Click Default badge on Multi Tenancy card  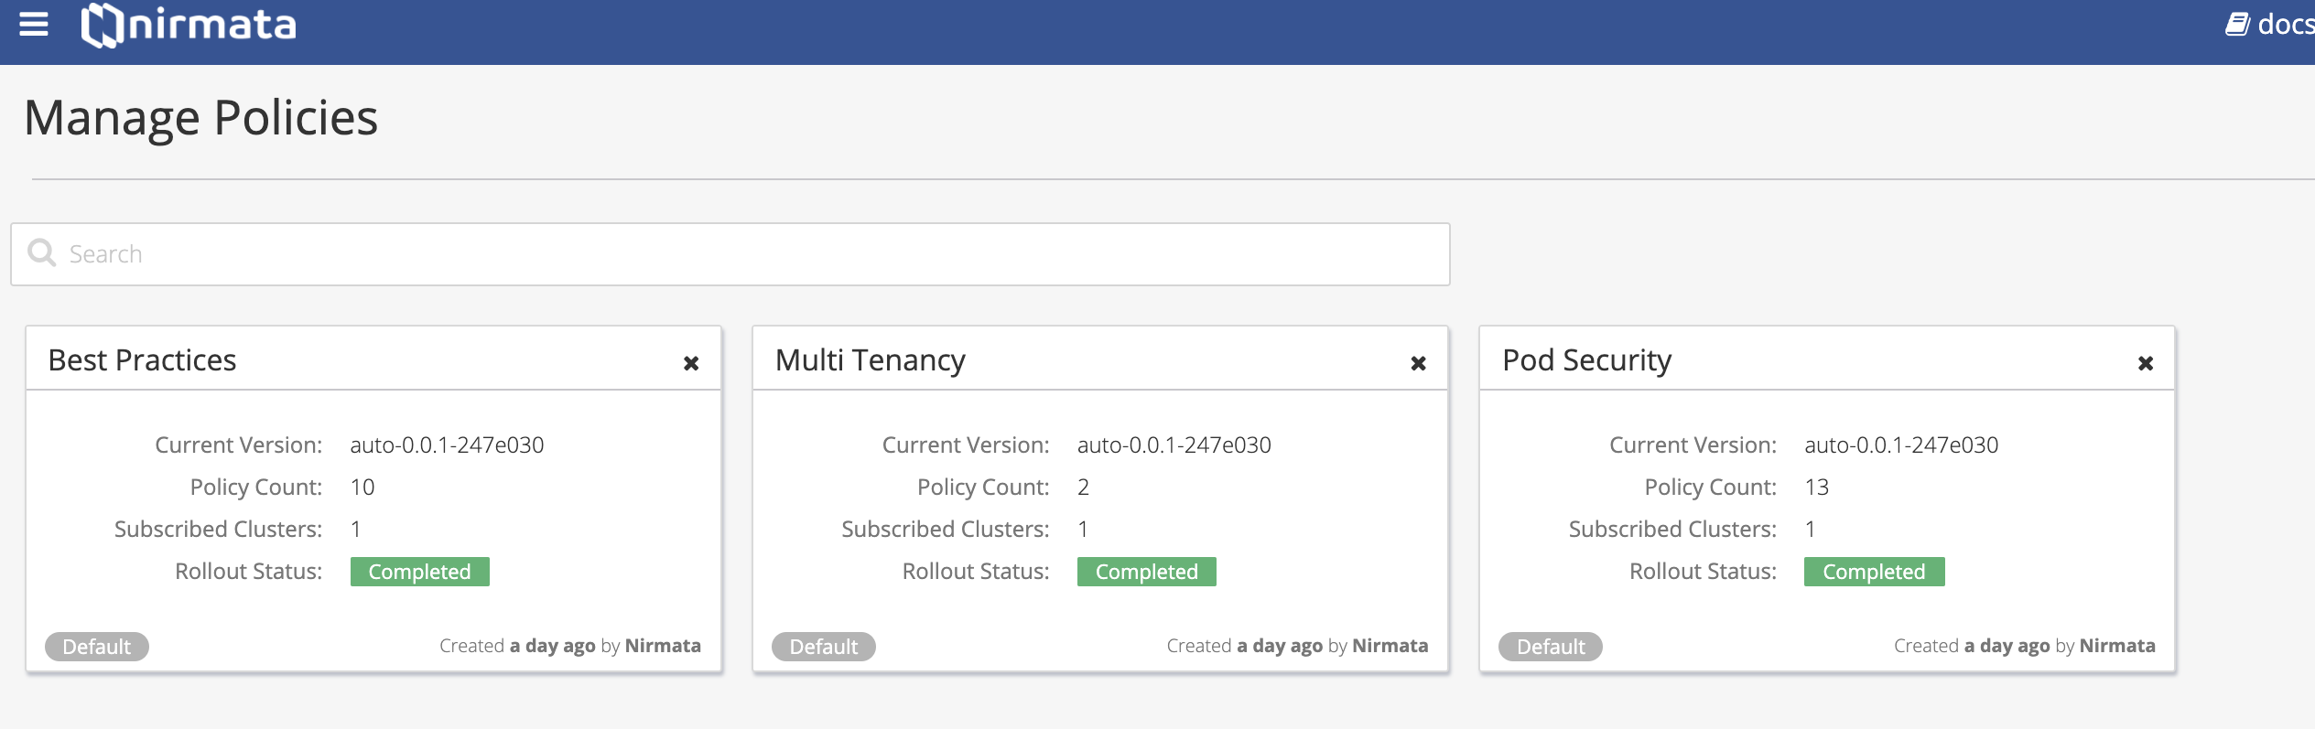pos(824,647)
